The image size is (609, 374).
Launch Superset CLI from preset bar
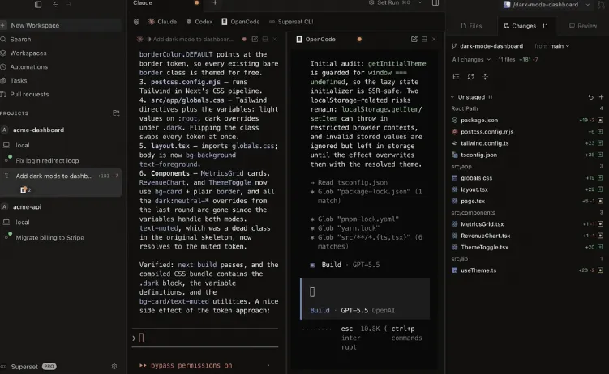coord(291,22)
